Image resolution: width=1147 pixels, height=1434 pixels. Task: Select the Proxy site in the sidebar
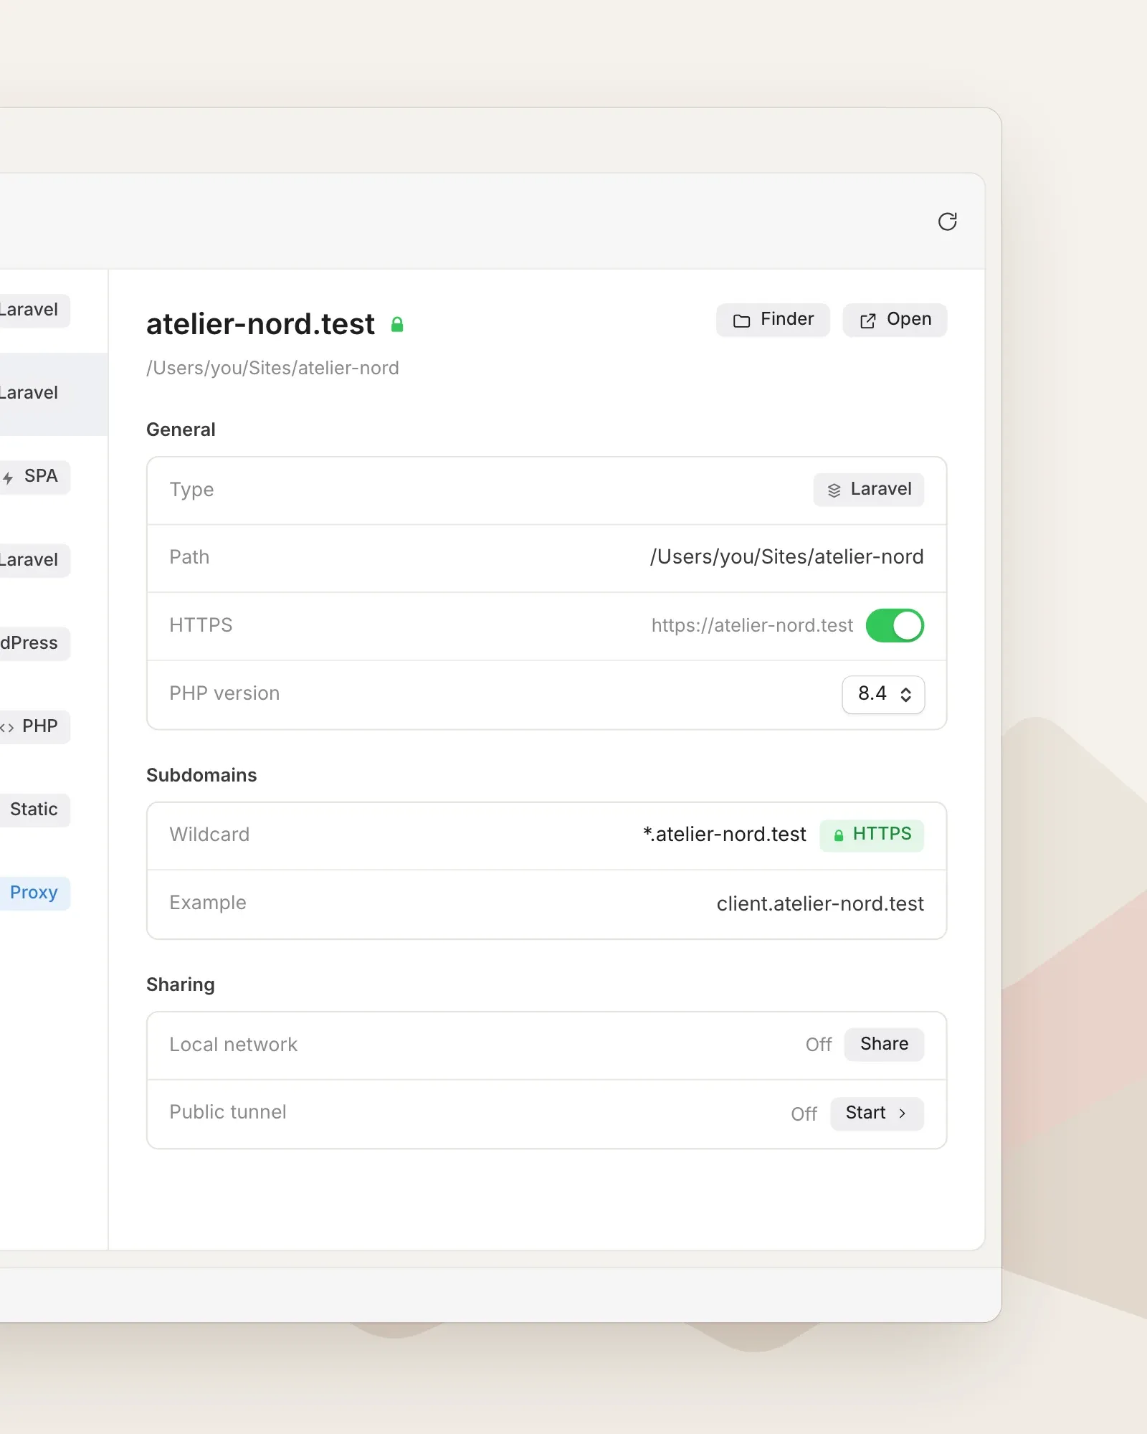tap(34, 893)
